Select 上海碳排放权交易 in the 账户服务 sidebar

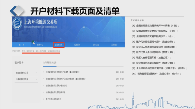(22, 79)
